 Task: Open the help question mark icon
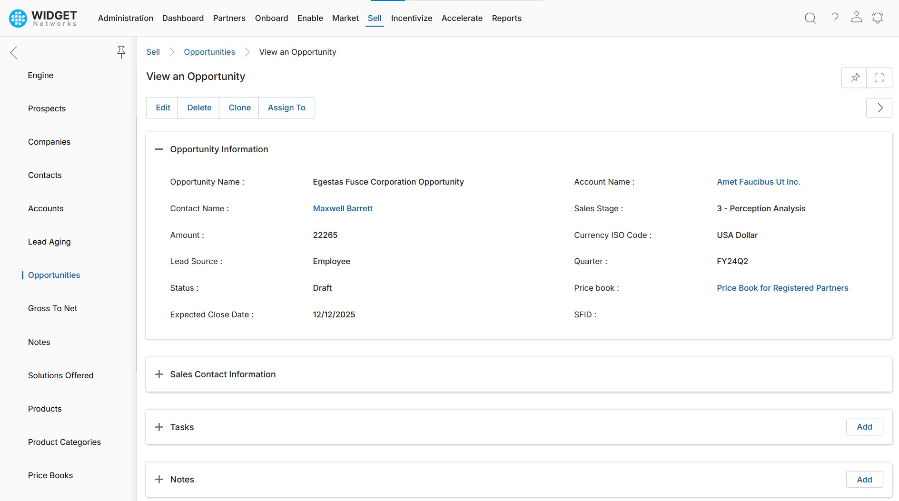(x=835, y=18)
